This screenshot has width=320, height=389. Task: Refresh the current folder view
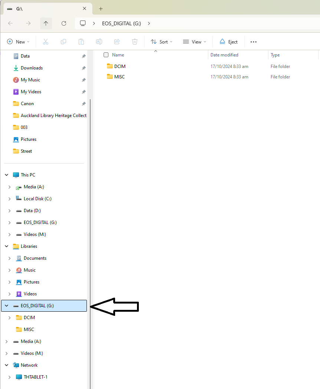pyautogui.click(x=64, y=23)
